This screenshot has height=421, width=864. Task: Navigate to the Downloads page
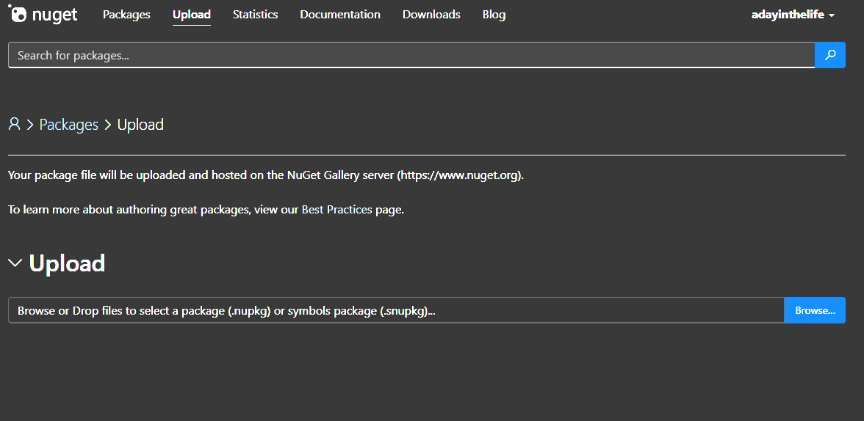click(431, 15)
